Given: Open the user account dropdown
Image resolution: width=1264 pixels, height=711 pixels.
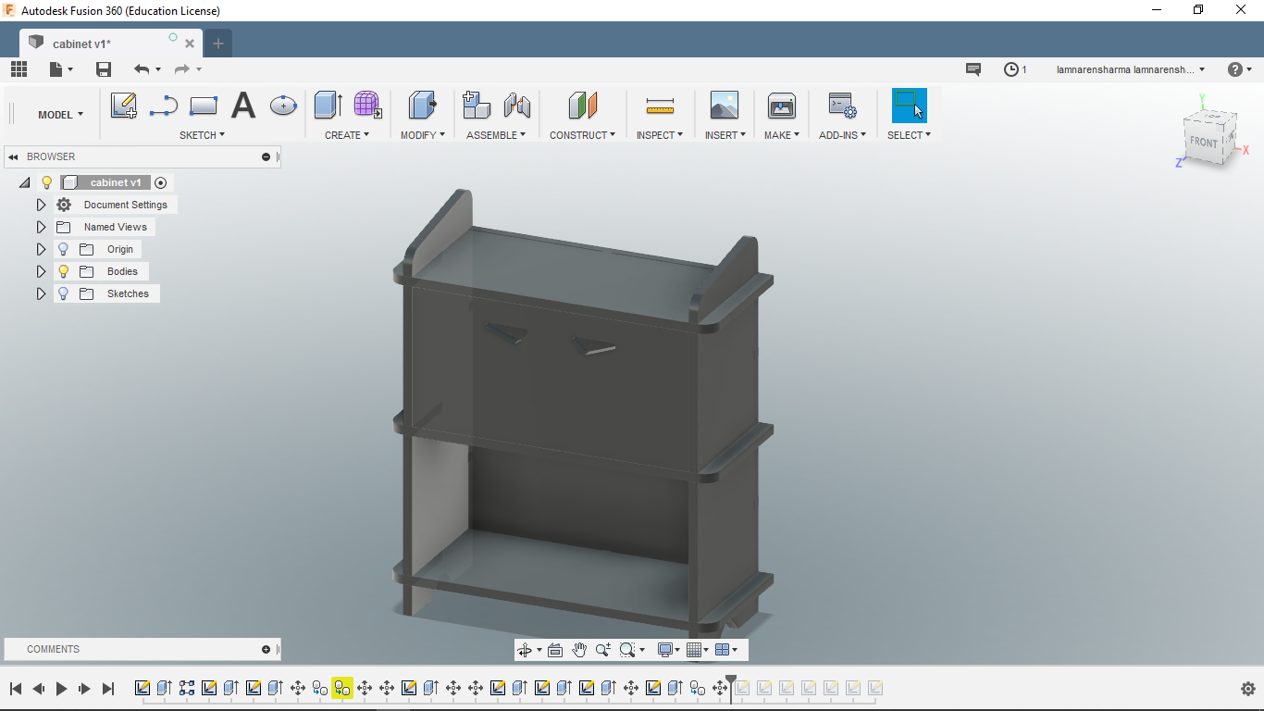Looking at the screenshot, I should click(1131, 69).
